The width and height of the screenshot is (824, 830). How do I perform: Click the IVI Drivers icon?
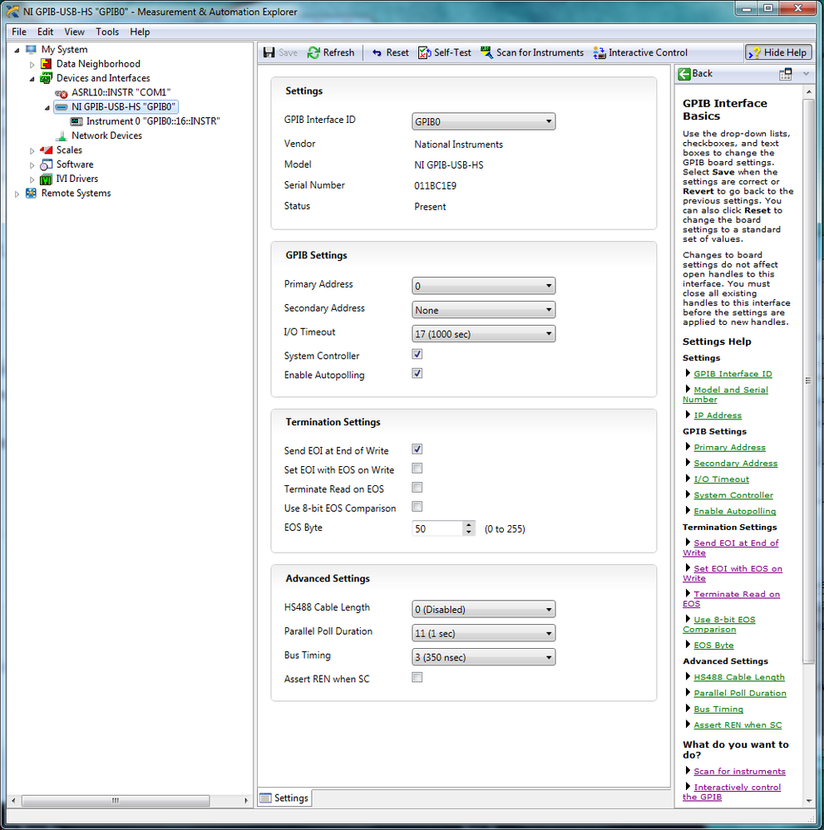(x=46, y=179)
